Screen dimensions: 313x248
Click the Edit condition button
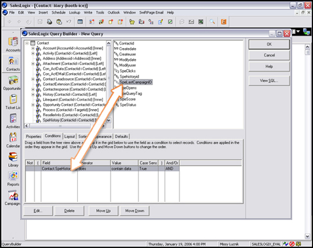pyautogui.click(x=38, y=211)
